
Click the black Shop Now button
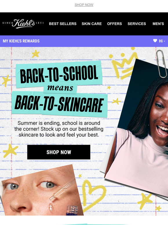(59, 152)
